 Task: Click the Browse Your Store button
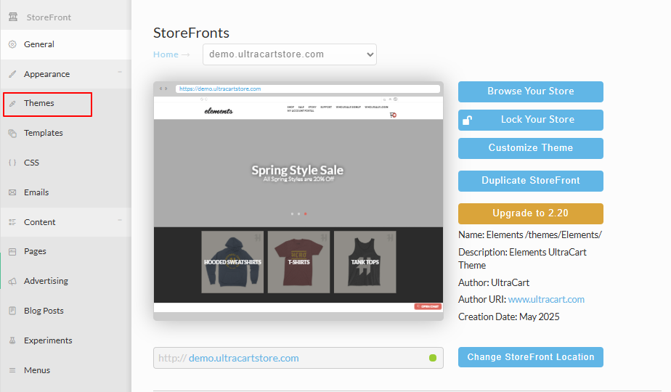(x=531, y=91)
